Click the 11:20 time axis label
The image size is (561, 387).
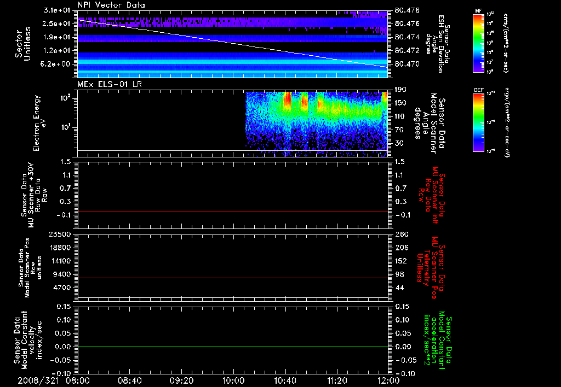(337, 380)
